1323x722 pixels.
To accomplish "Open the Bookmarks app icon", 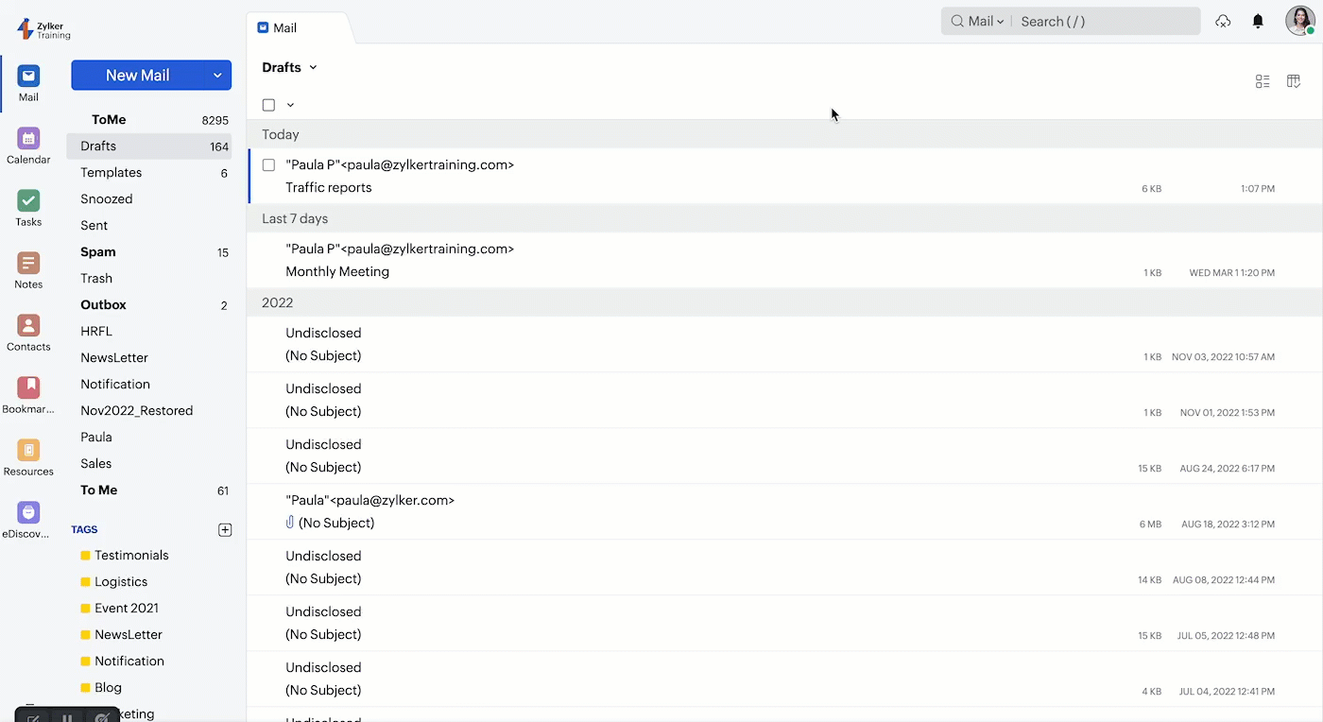I will click(x=28, y=388).
